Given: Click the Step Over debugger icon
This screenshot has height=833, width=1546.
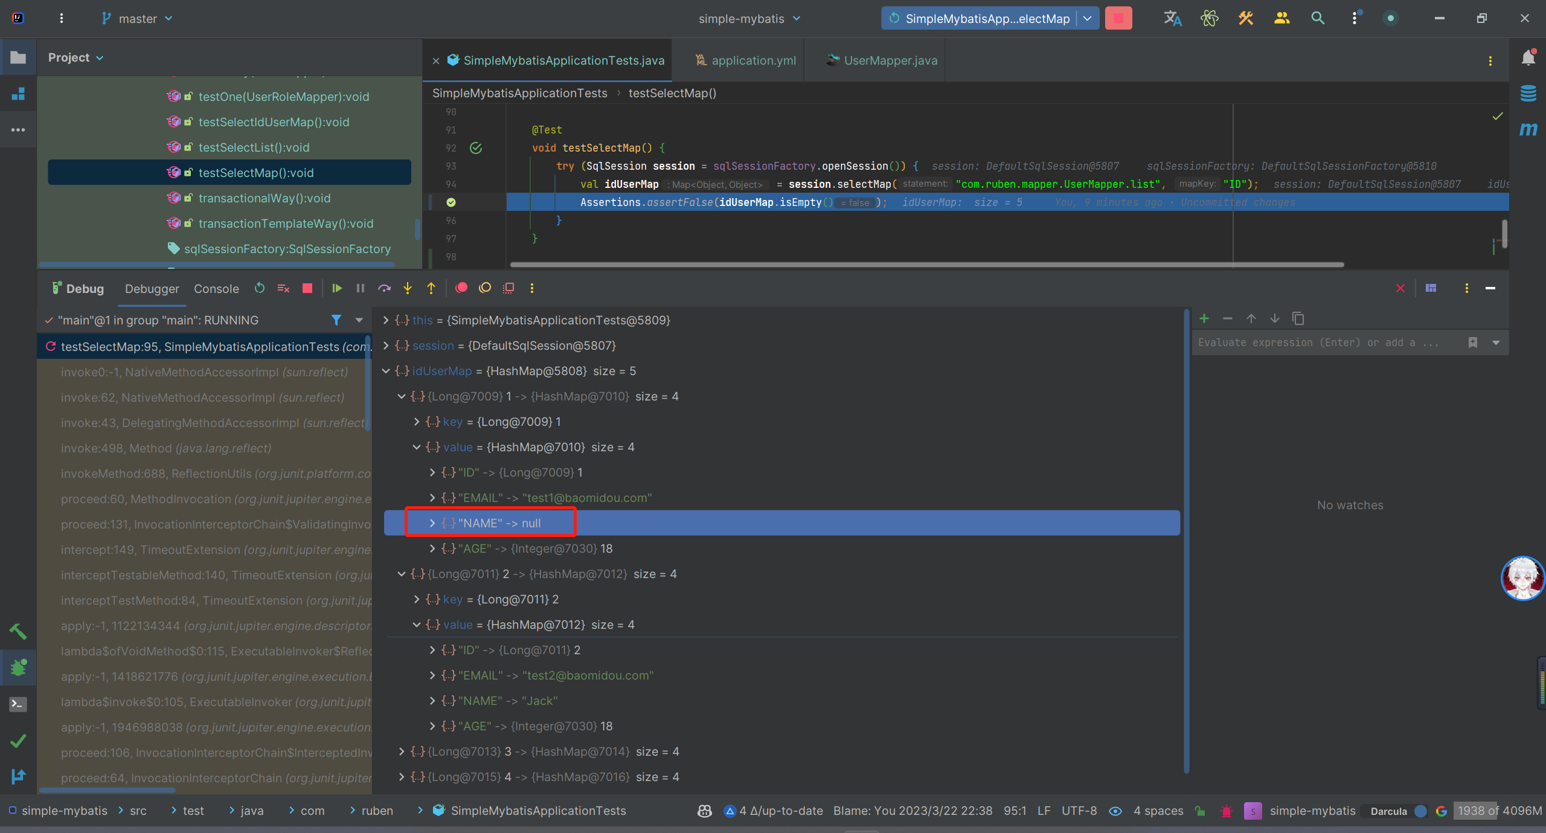Looking at the screenshot, I should click(384, 288).
